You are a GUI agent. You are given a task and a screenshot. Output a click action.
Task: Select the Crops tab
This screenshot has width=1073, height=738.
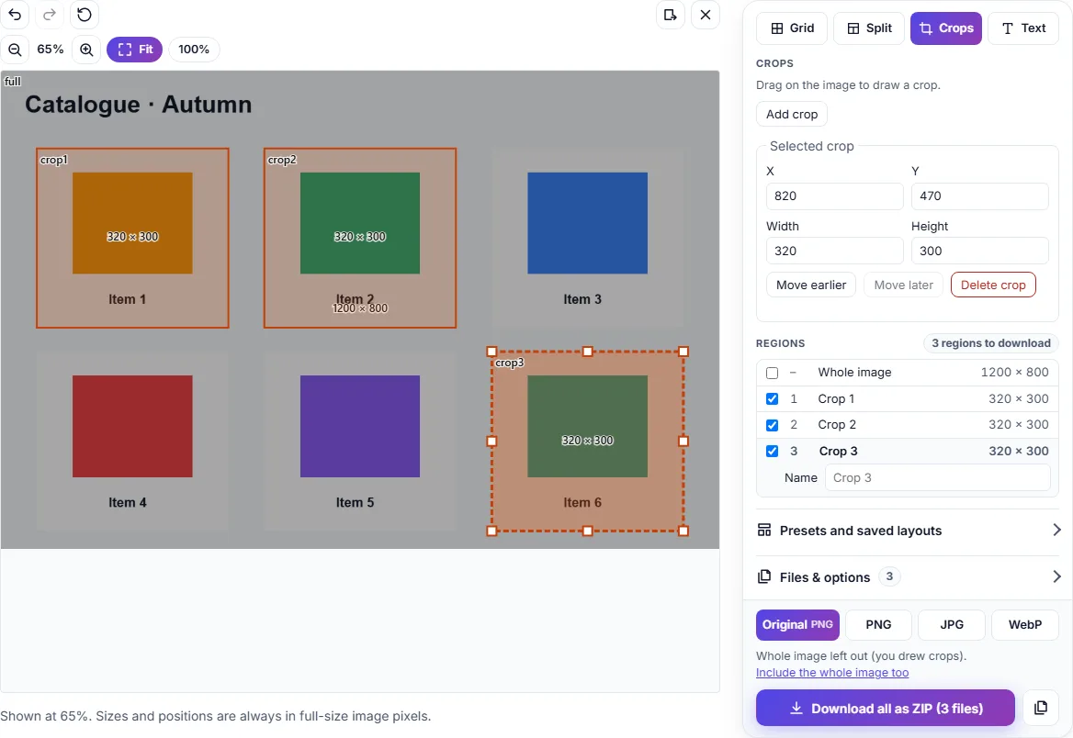click(x=945, y=28)
